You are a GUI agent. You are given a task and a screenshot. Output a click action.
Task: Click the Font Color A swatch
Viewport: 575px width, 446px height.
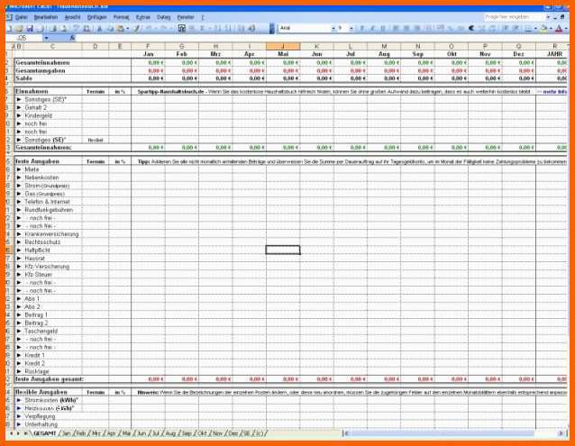point(559,28)
